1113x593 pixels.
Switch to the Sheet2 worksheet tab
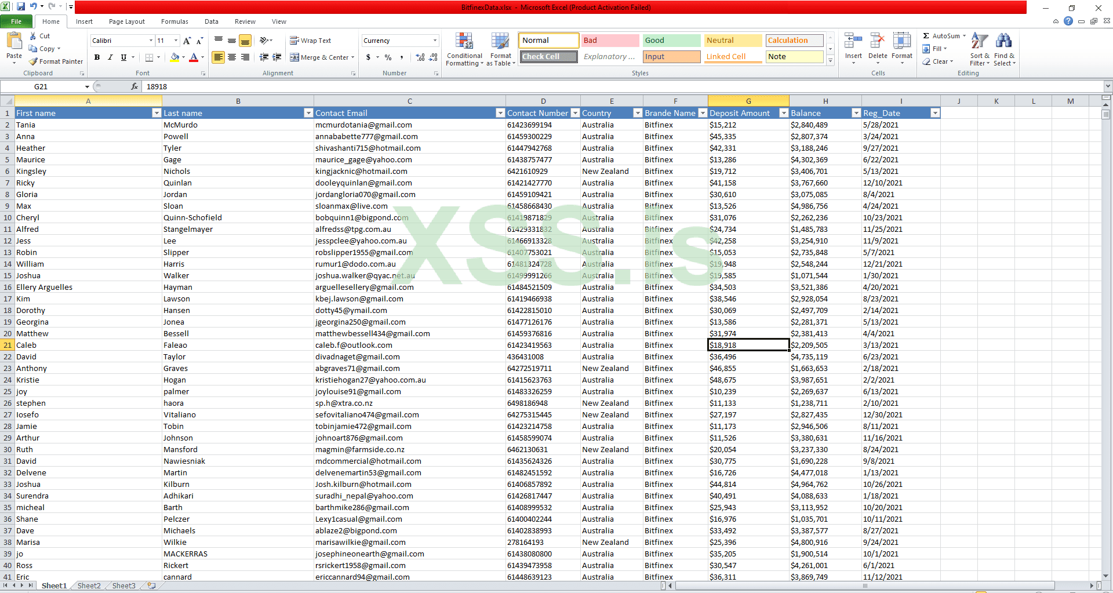point(89,586)
